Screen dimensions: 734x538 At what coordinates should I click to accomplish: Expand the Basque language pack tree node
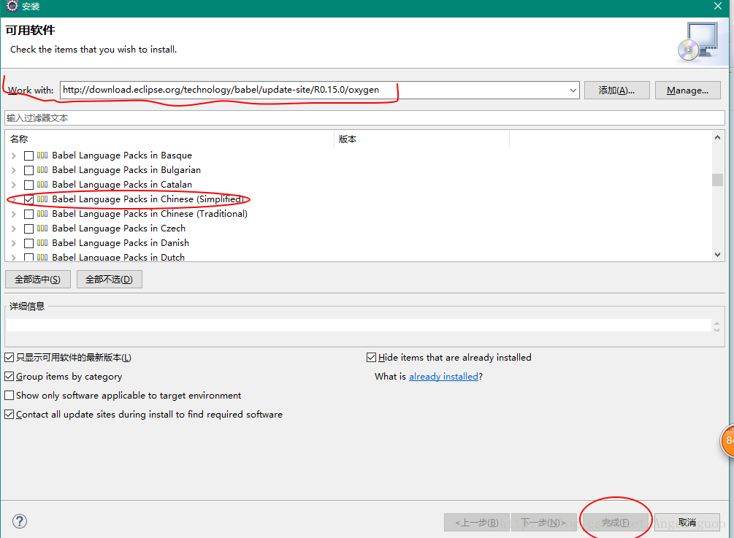coord(14,155)
